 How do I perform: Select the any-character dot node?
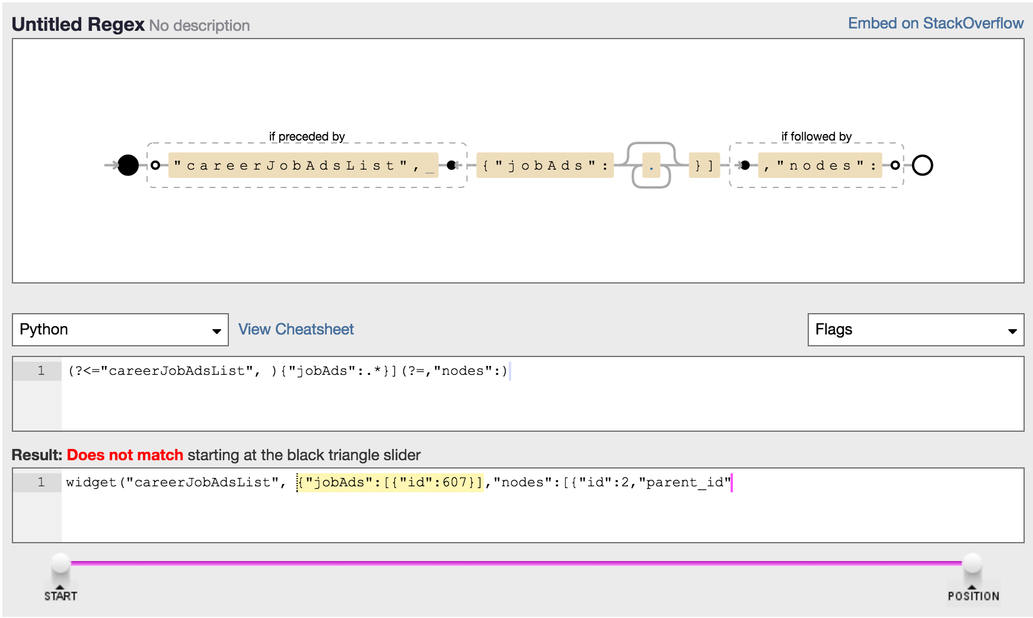click(x=651, y=166)
